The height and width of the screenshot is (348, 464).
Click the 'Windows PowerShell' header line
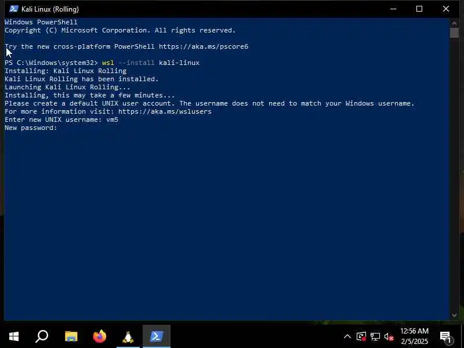point(41,22)
